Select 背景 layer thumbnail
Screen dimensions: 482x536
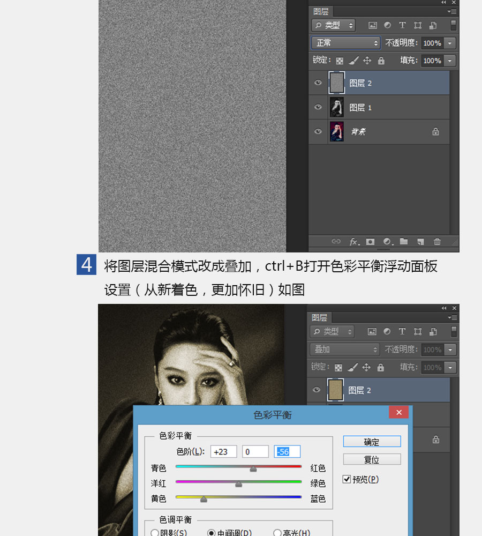pyautogui.click(x=337, y=132)
